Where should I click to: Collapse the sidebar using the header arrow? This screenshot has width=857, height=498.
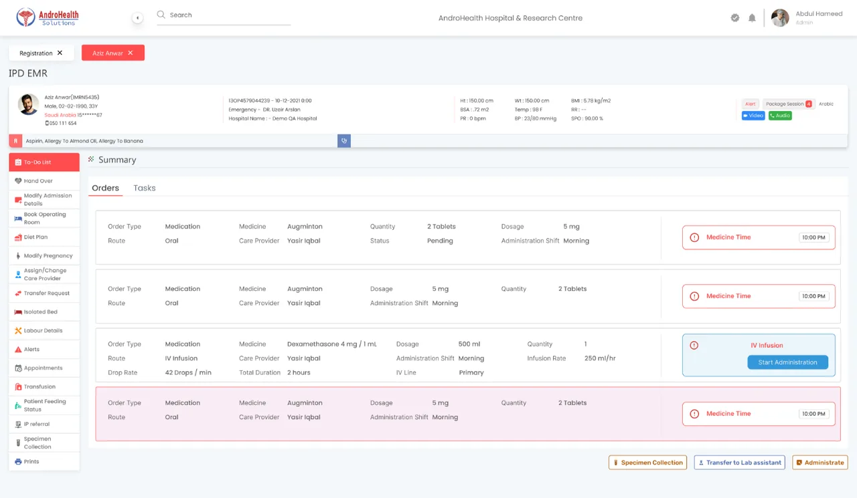(x=137, y=18)
